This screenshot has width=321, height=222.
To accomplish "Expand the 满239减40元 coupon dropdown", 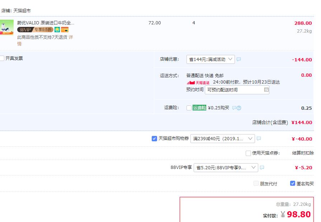I will (222, 139).
